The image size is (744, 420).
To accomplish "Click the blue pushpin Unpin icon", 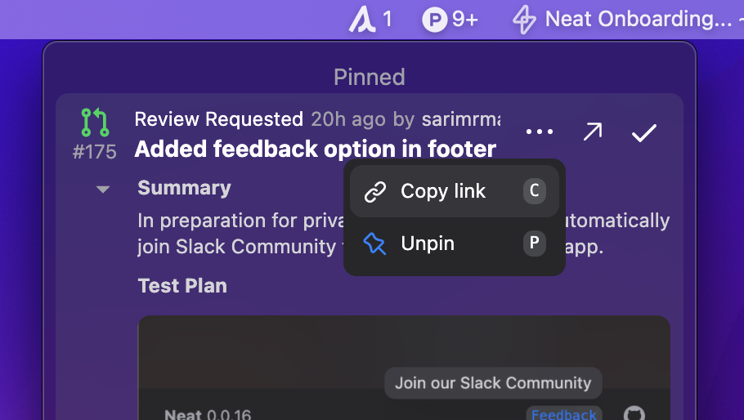I will (374, 244).
